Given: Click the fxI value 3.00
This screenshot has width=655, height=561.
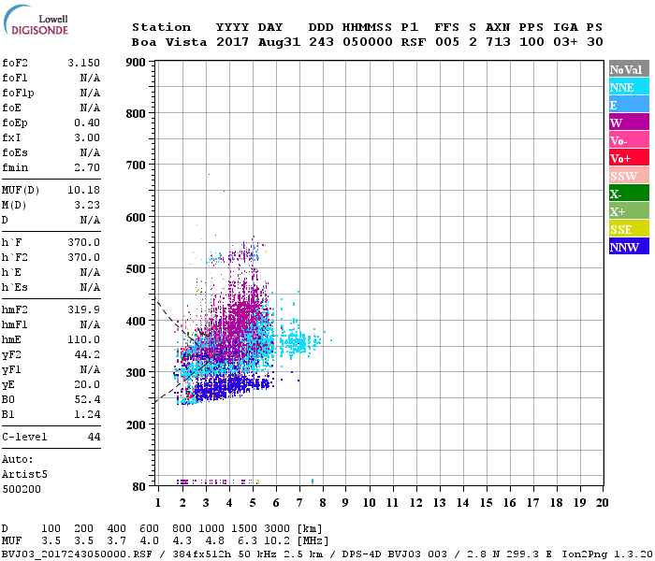Looking at the screenshot, I should 87,137.
